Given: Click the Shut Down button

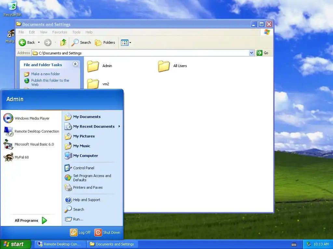Looking at the screenshot, I should (x=107, y=232).
